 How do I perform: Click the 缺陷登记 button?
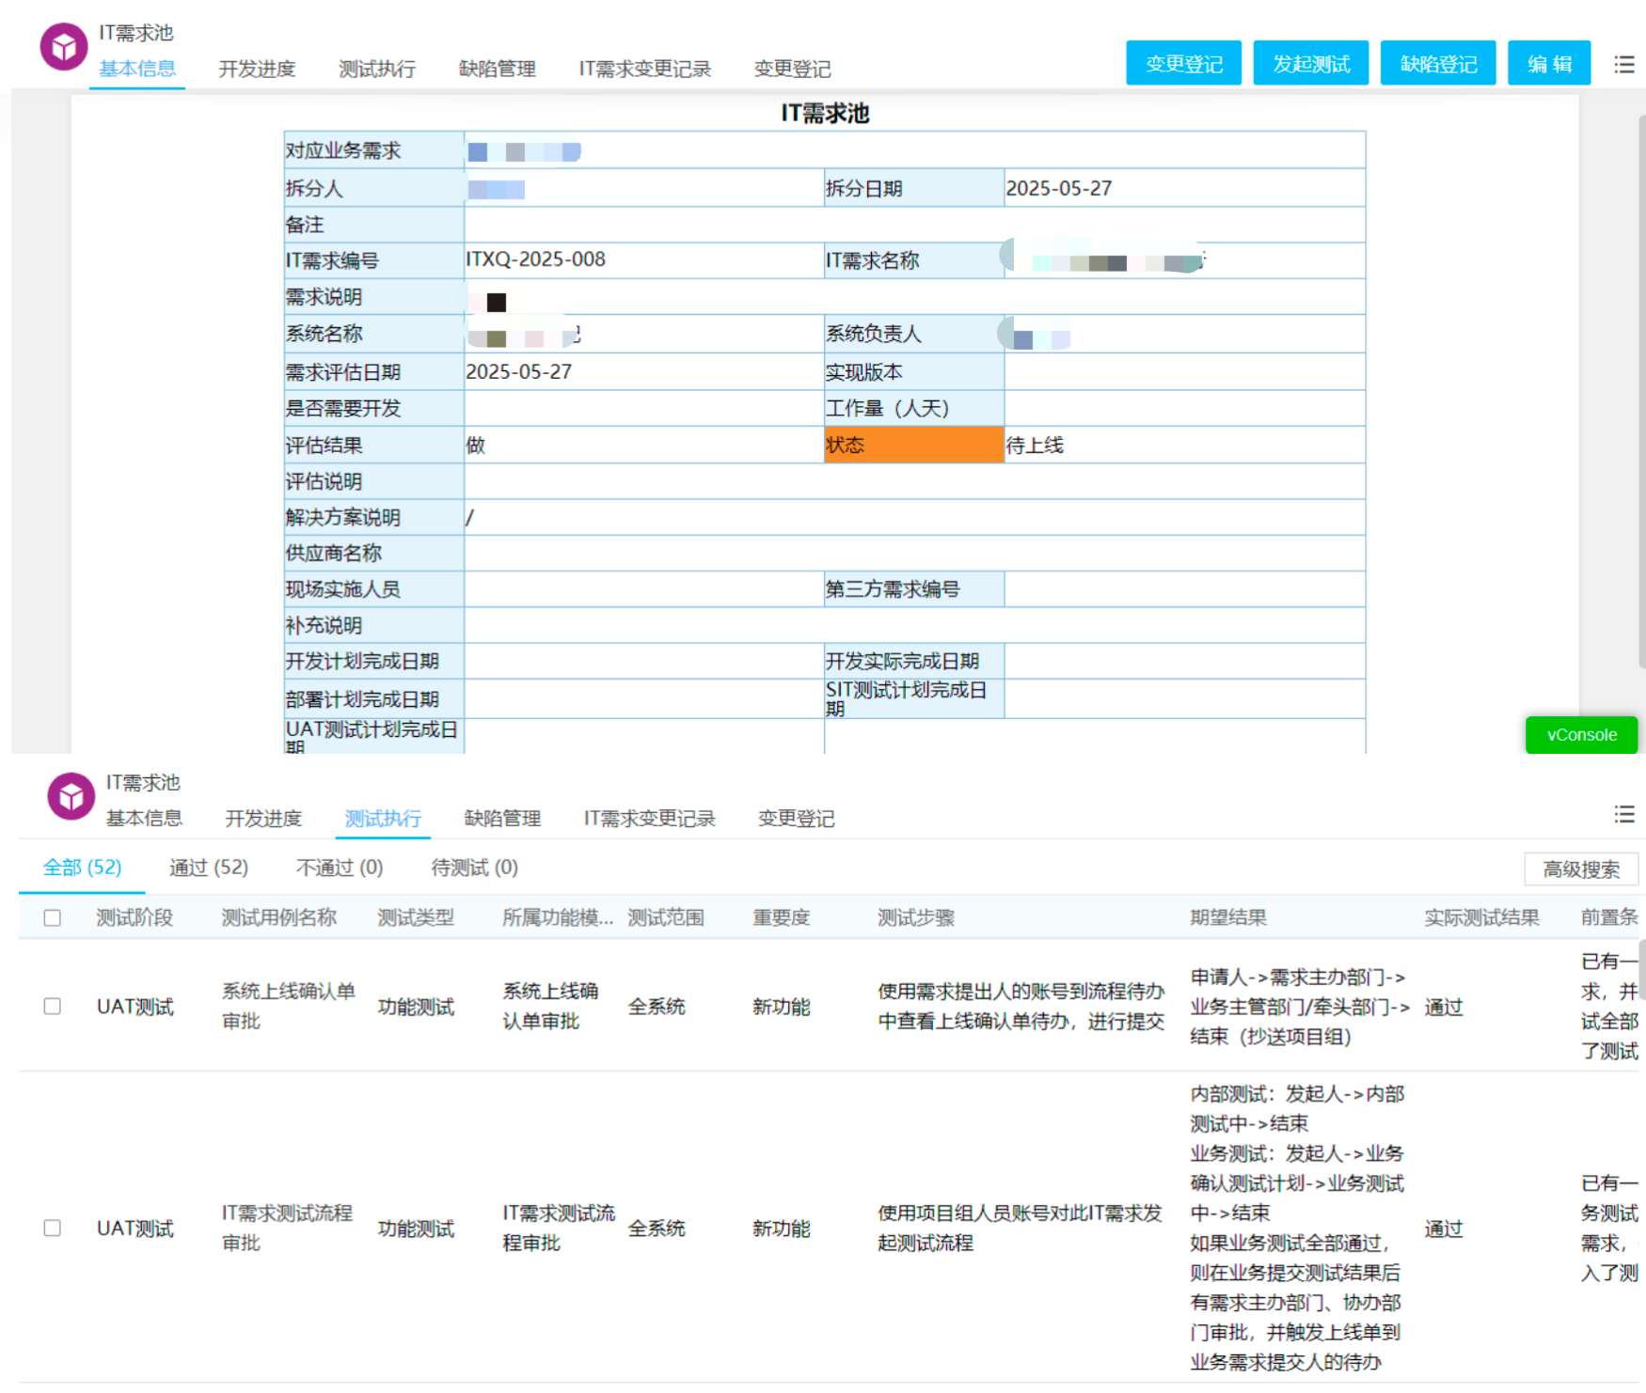(1438, 63)
